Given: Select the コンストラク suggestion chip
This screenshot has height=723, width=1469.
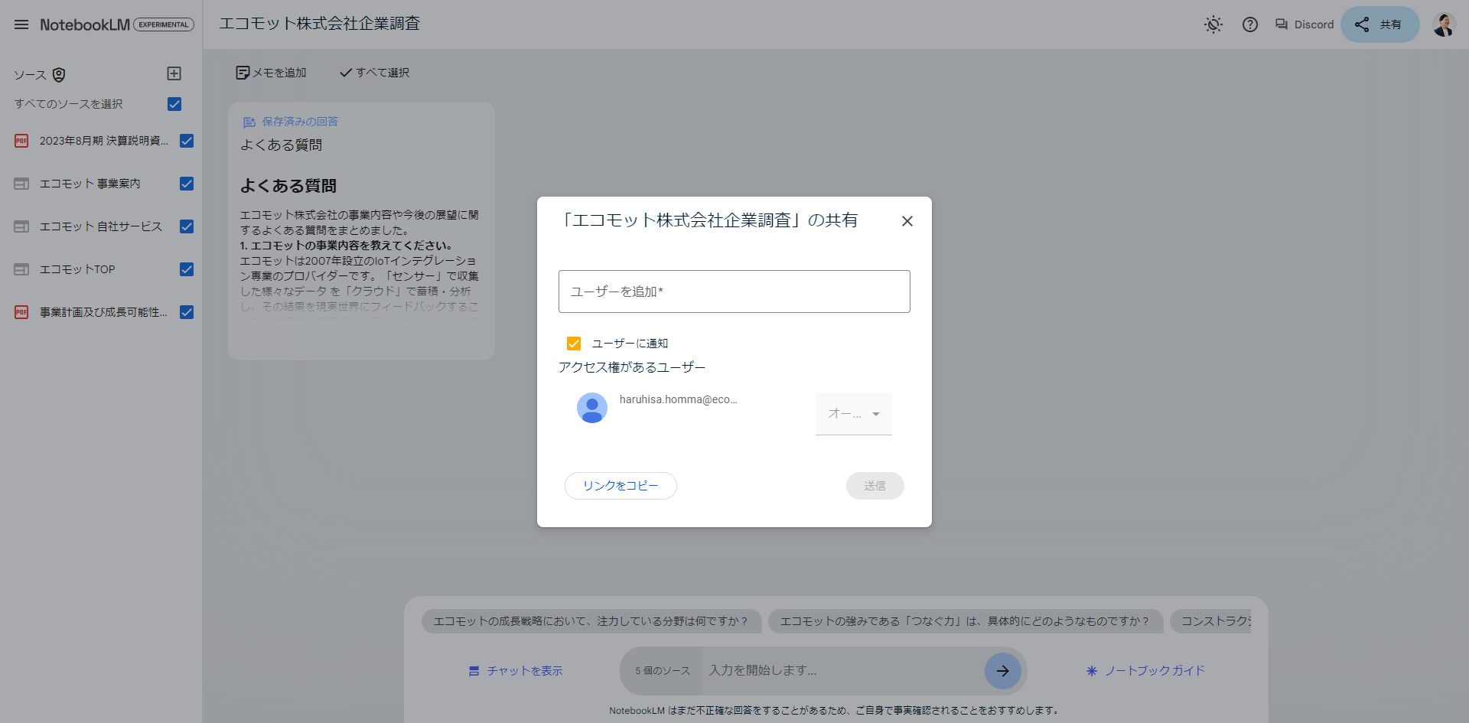Looking at the screenshot, I should 1211,621.
